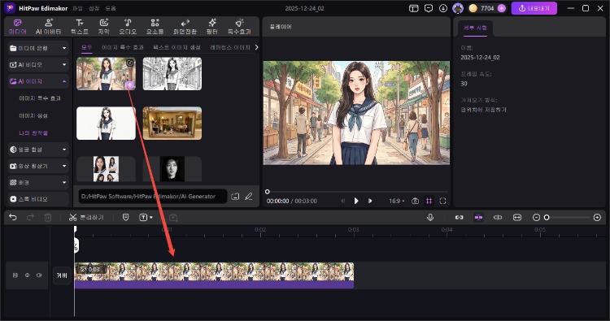Click the timeline zoom slider handle
This screenshot has height=321, width=610.
[x=547, y=217]
